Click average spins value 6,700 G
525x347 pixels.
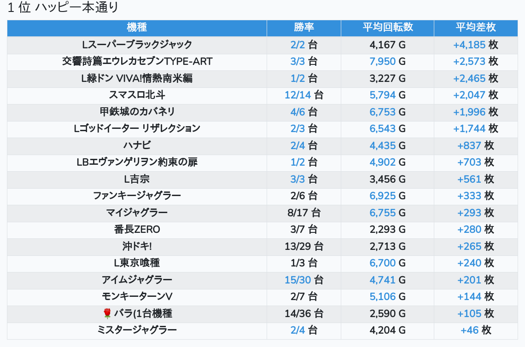388,263
